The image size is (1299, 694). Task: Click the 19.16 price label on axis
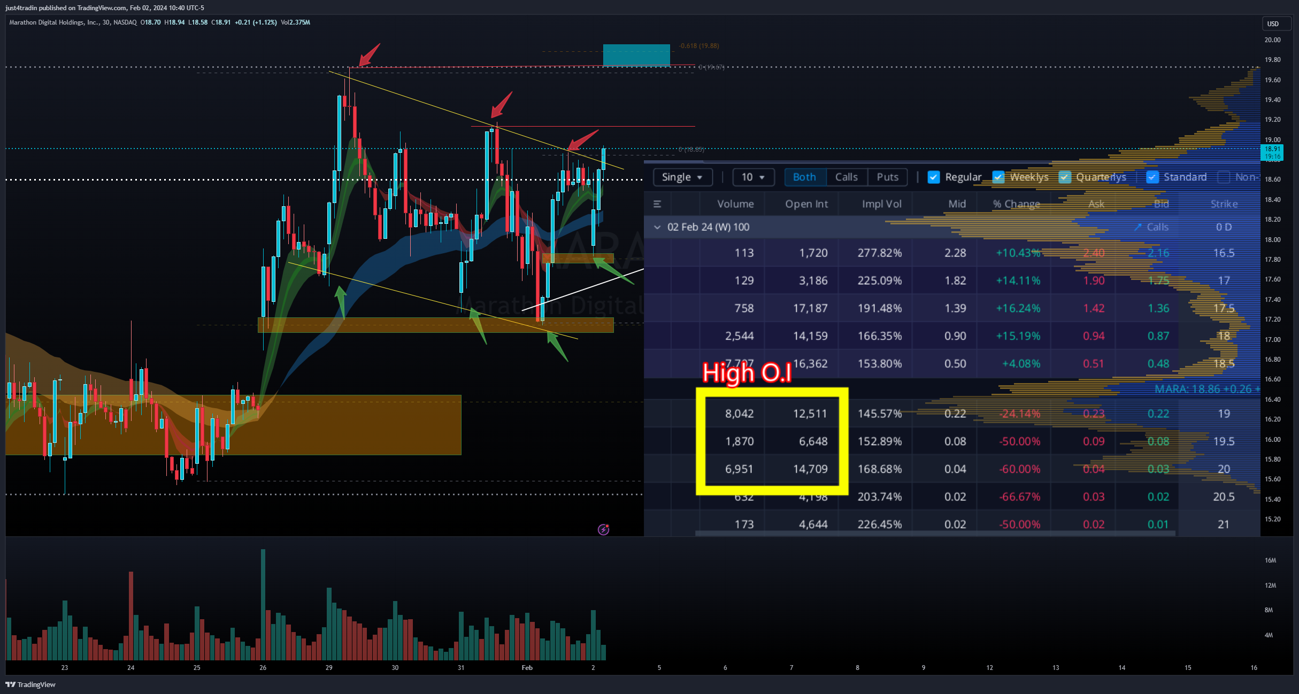coord(1273,157)
